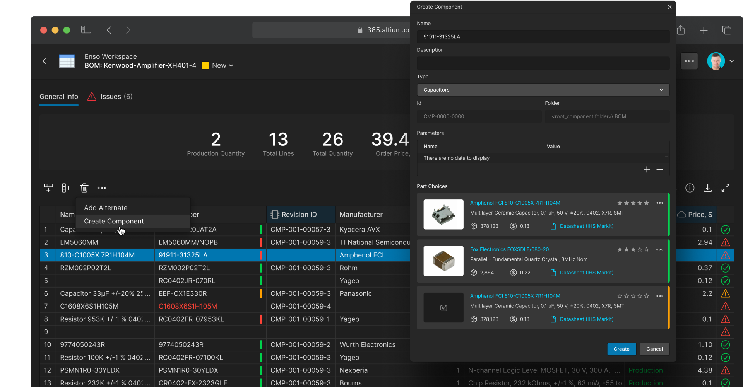743x387 pixels.
Task: Open options menu on the Amphenol FCI part choice
Action: (x=660, y=203)
